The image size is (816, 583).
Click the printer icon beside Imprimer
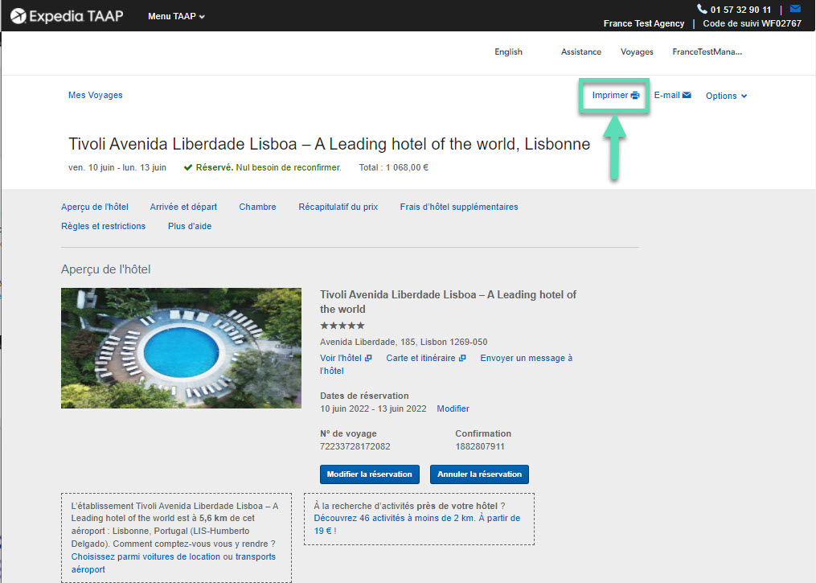[x=635, y=95]
